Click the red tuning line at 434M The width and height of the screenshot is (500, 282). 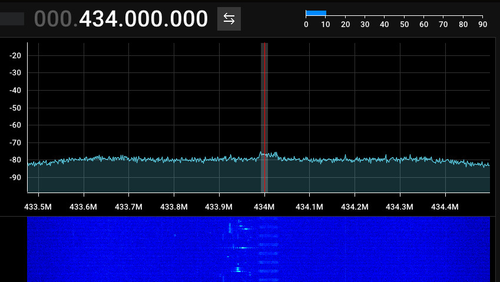pos(264,118)
